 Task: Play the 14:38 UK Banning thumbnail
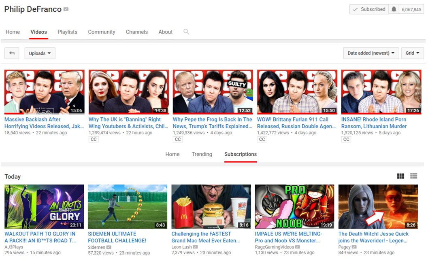[129, 92]
